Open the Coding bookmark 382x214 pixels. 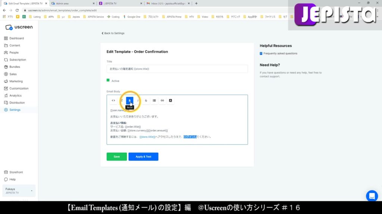(x=113, y=17)
